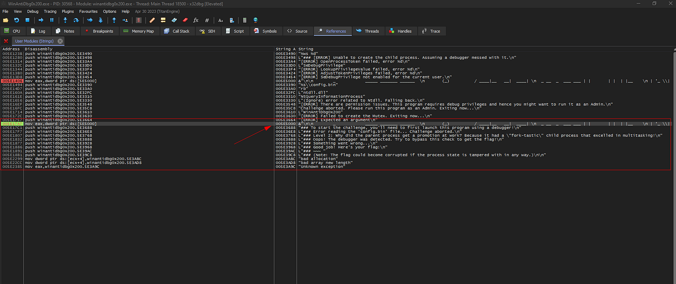
Task: Select the "SeDebugPrivilege" string row
Action: [321, 65]
